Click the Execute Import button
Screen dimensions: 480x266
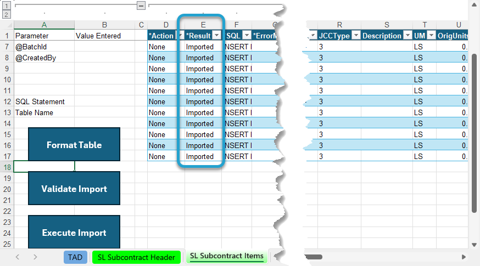(74, 232)
